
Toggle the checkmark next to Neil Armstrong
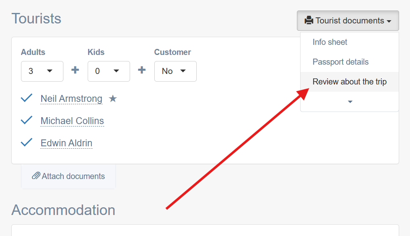26,98
